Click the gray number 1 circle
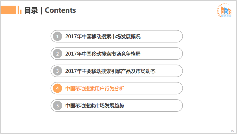Viewport: 237px width, 134px height. [57, 36]
